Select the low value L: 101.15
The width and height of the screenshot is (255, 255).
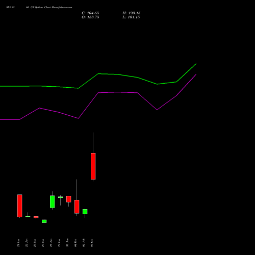tap(131, 17)
